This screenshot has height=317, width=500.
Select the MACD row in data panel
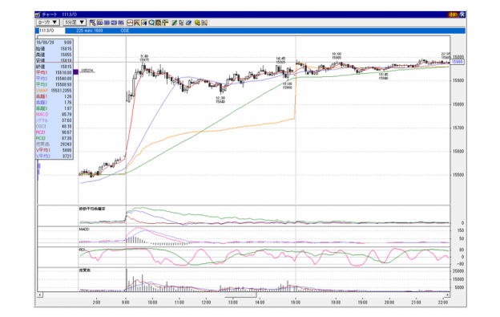click(54, 114)
